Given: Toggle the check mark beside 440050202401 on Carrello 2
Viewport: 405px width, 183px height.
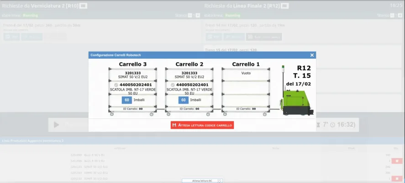Looking at the screenshot, I should point(173,85).
